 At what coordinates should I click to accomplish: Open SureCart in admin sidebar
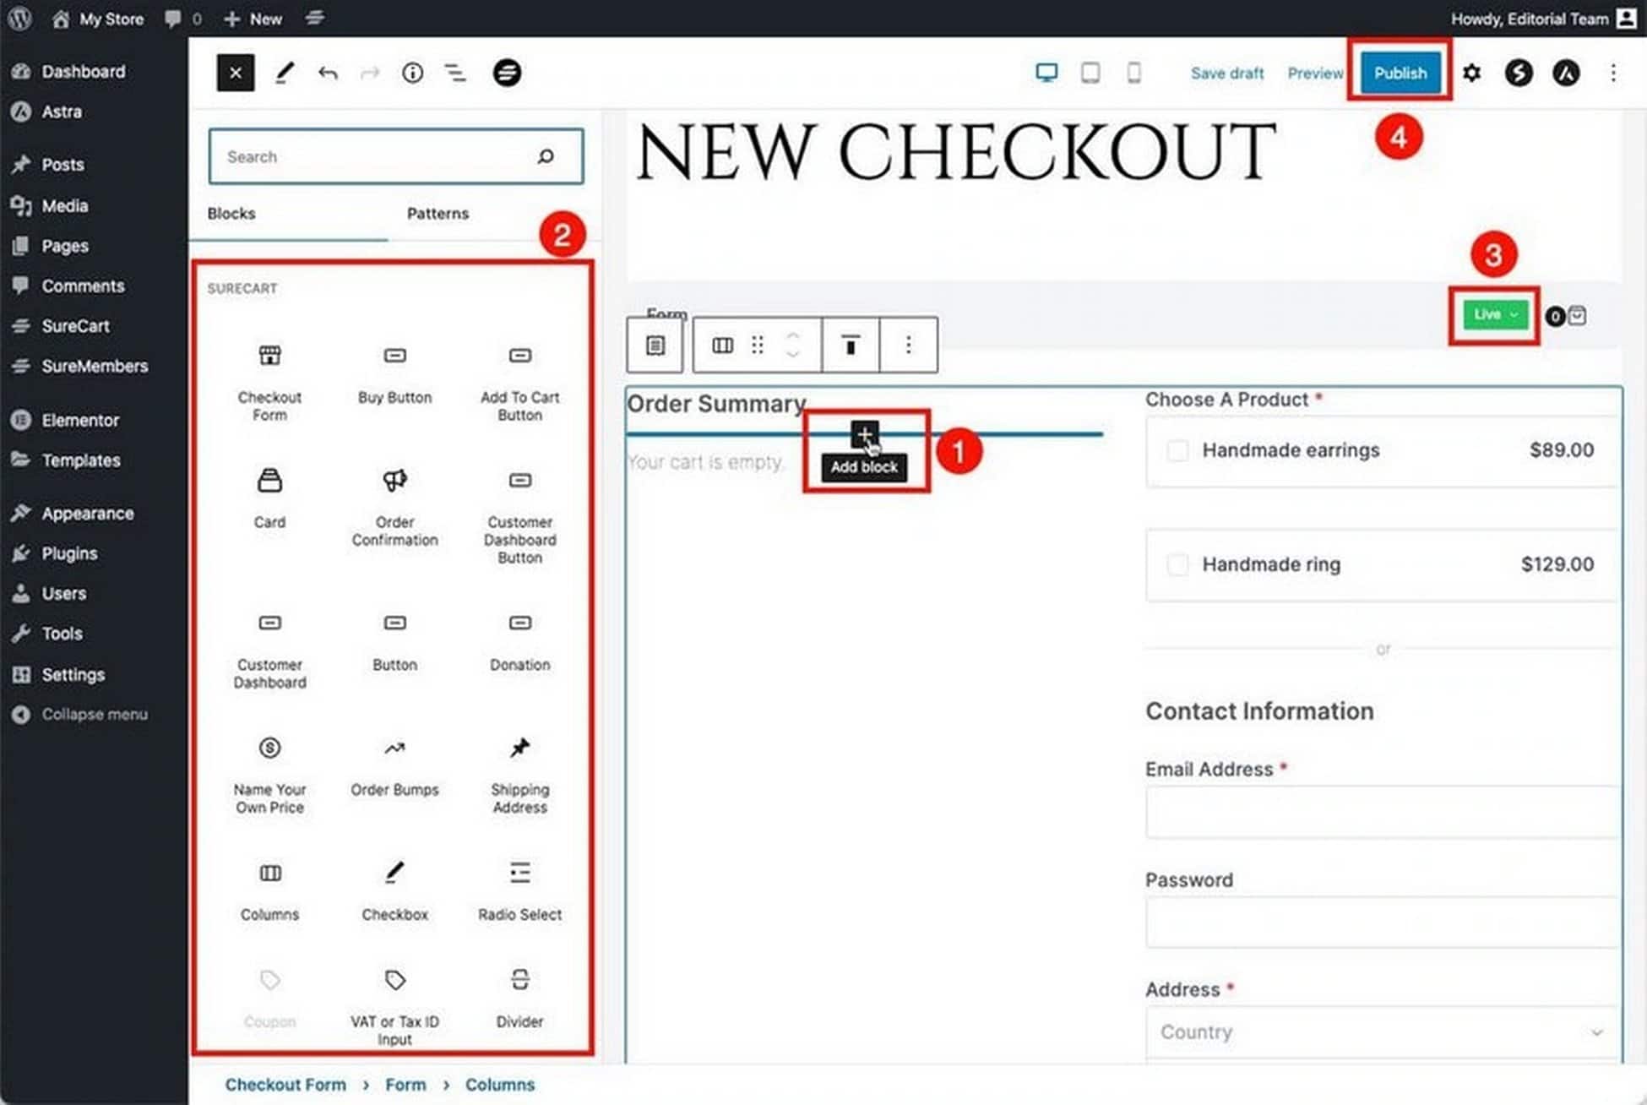pos(75,326)
